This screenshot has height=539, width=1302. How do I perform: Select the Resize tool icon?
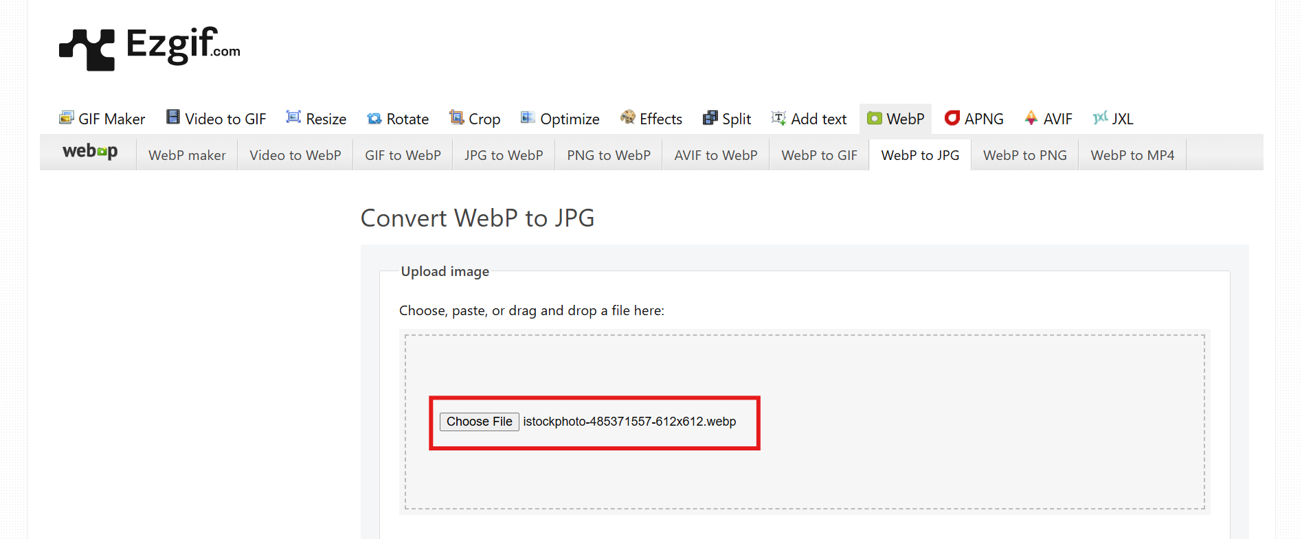click(293, 117)
